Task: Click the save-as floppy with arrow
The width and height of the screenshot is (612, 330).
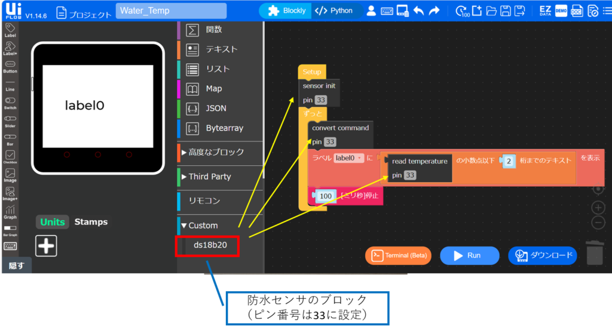Action: pos(520,11)
